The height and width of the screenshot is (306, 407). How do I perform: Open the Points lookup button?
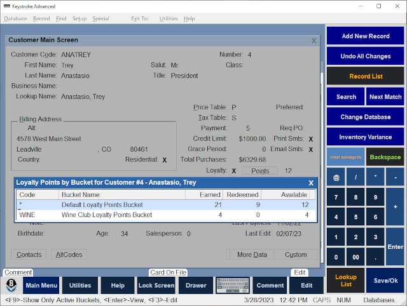click(x=260, y=171)
